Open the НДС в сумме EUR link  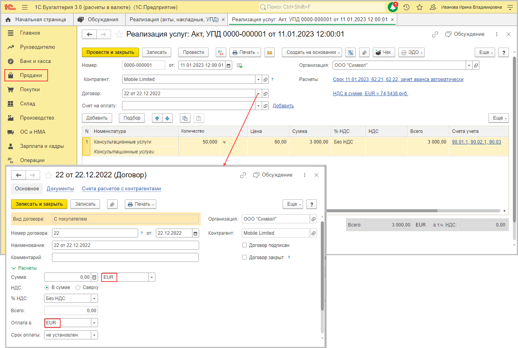(x=370, y=94)
